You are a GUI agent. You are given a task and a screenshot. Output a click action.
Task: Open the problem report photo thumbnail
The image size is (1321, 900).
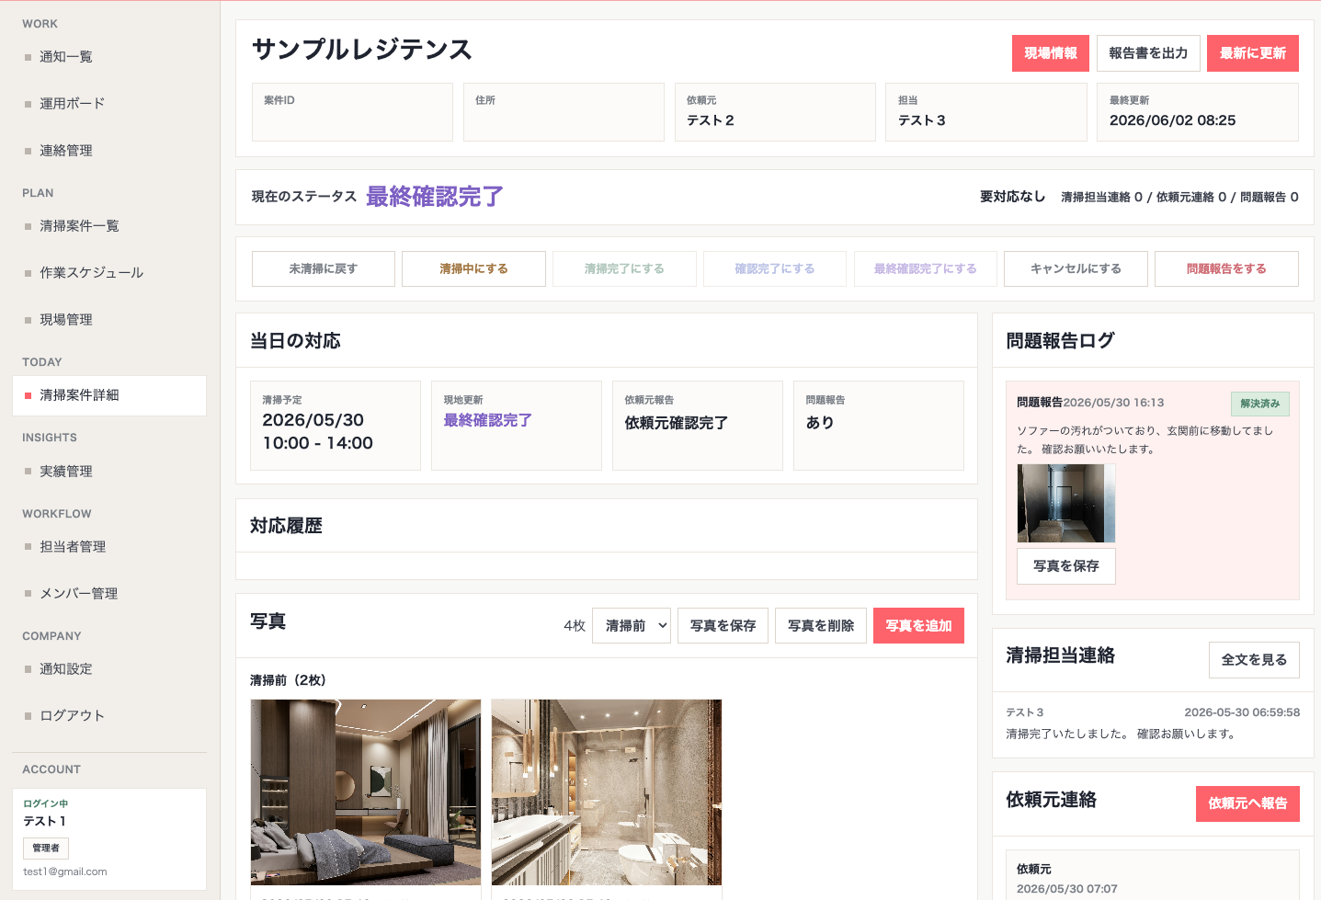1066,504
